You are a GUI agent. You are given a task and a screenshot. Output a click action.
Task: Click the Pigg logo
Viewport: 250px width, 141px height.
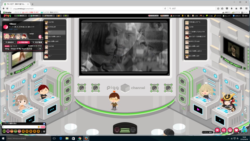(7, 16)
